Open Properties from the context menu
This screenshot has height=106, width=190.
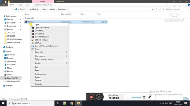tap(39, 84)
